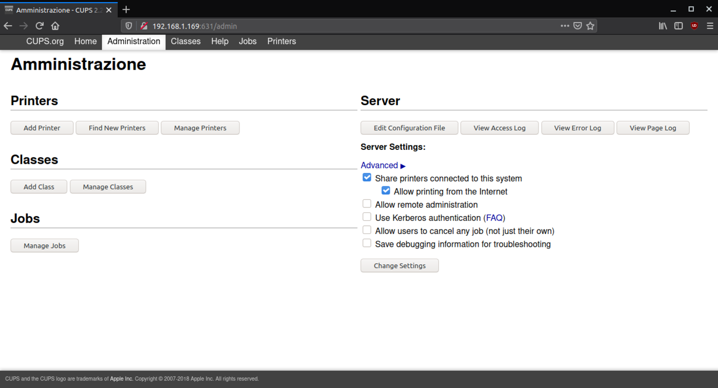The image size is (718, 388).
Task: Bookmark this page with the star icon
Action: point(590,26)
